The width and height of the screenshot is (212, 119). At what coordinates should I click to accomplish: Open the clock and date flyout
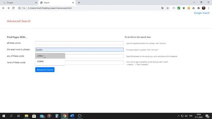(x=199, y=116)
